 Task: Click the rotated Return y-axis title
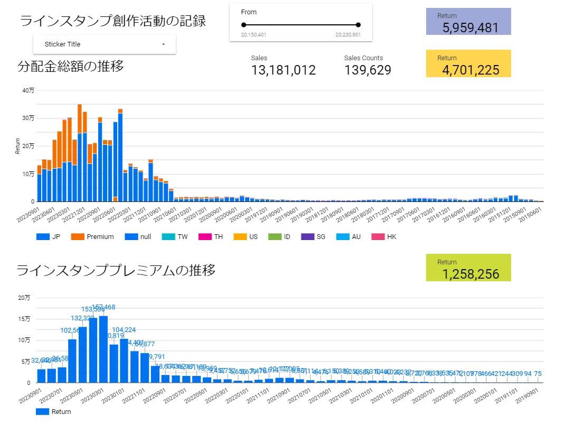17,146
